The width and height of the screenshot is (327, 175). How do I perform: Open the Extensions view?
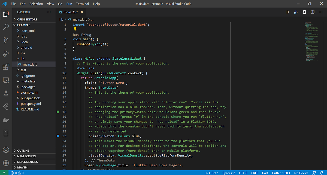coord(6,67)
